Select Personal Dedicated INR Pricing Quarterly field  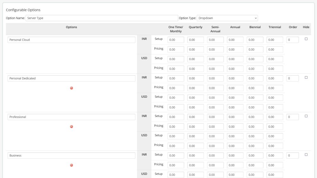tap(196, 88)
